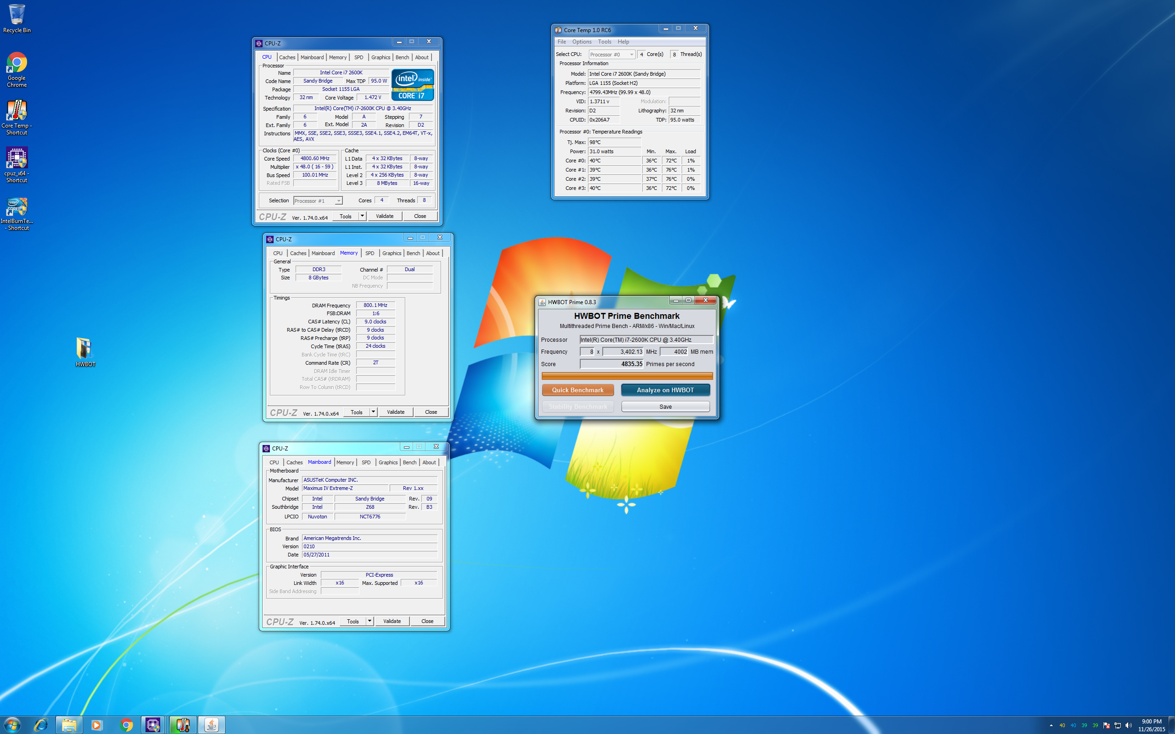Image resolution: width=1175 pixels, height=734 pixels.
Task: Click the 800.1 MHz DRAM Frequency value
Action: pos(375,305)
